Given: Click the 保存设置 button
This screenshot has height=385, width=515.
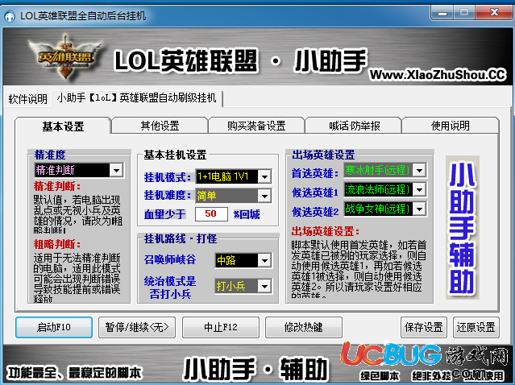Looking at the screenshot, I should (x=424, y=327).
